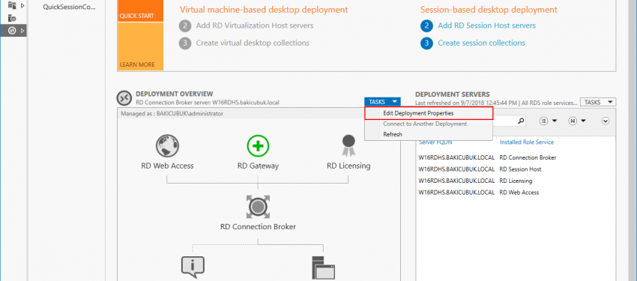Click the RD Web Access globe icon
Screen dimensions: 637x281
[167, 146]
